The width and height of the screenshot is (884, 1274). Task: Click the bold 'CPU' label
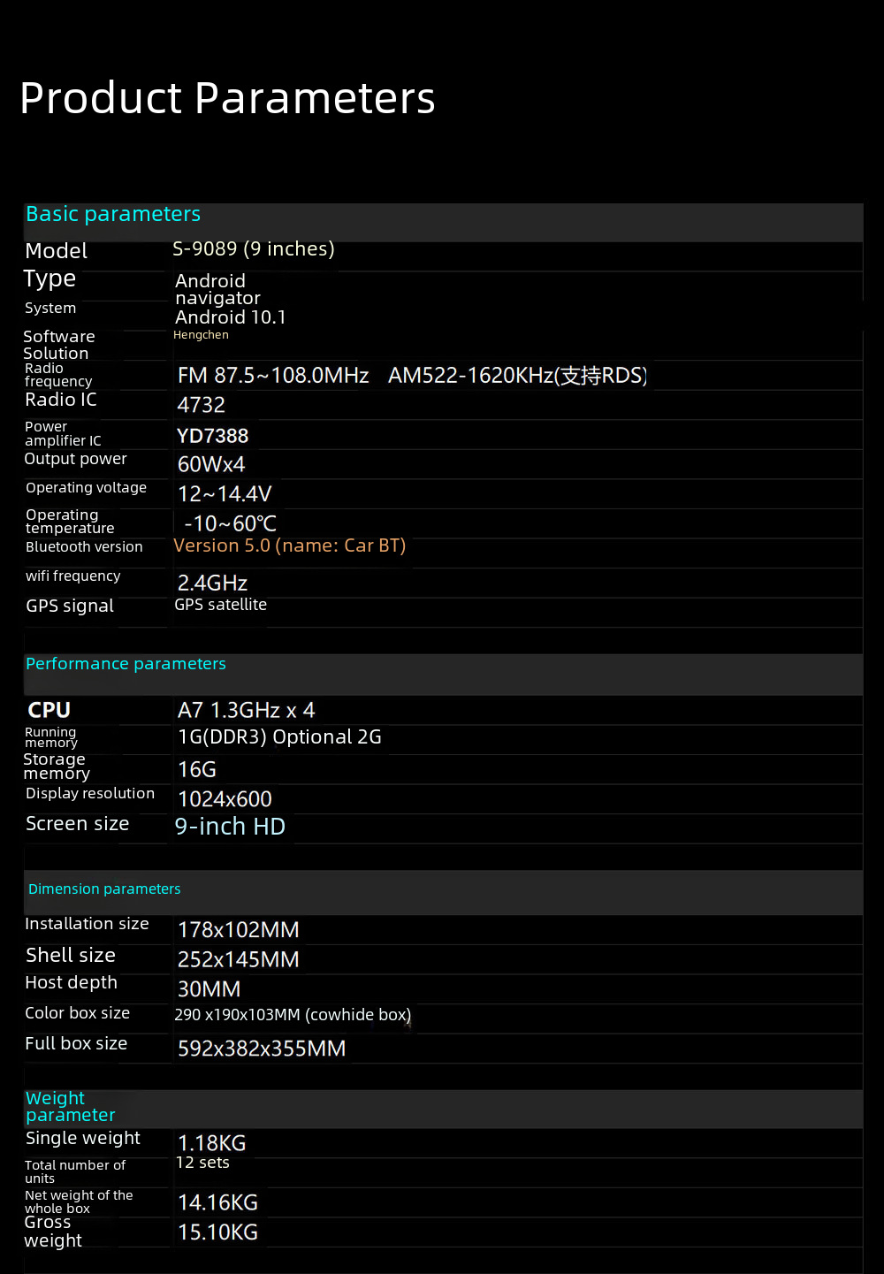point(50,710)
